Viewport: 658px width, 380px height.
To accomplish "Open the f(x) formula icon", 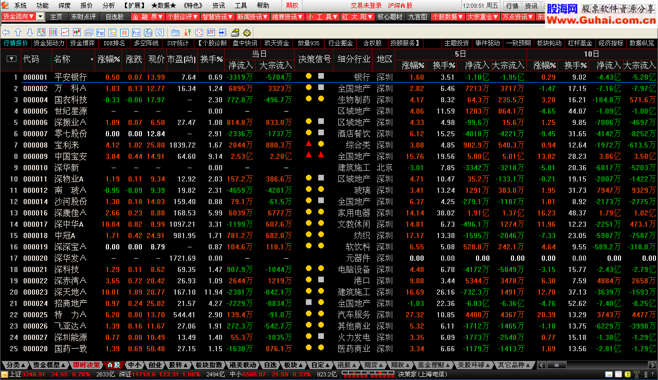I will tap(148, 32).
